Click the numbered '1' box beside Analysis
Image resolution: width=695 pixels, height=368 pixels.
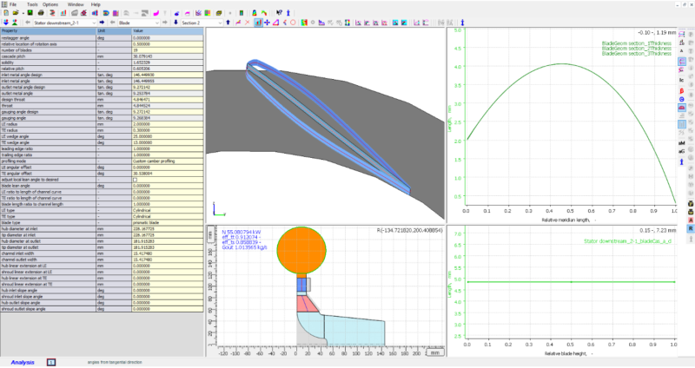(x=51, y=362)
